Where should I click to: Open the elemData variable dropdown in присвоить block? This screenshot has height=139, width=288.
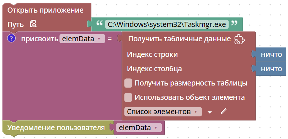pyautogui.click(x=82, y=39)
